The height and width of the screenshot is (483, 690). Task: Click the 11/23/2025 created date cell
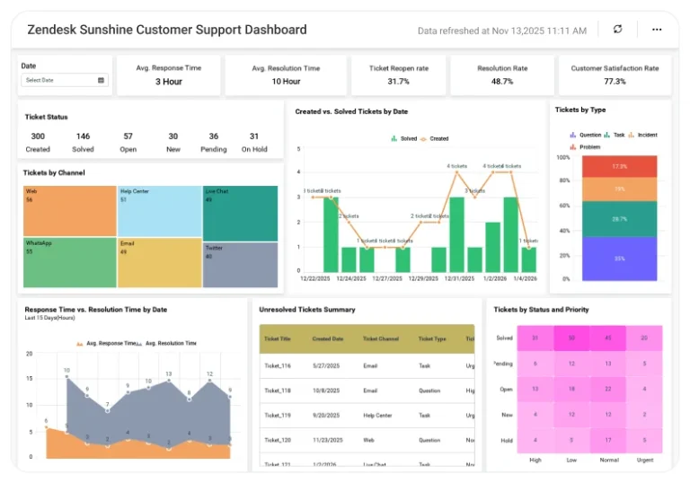(328, 440)
